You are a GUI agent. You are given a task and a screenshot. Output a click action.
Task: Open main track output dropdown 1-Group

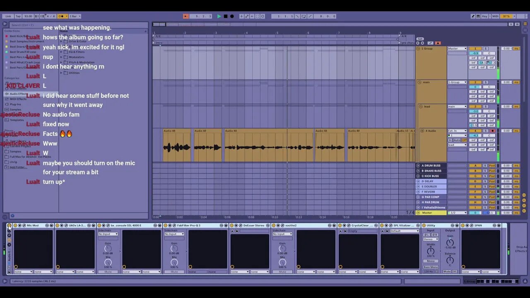pyautogui.click(x=457, y=82)
